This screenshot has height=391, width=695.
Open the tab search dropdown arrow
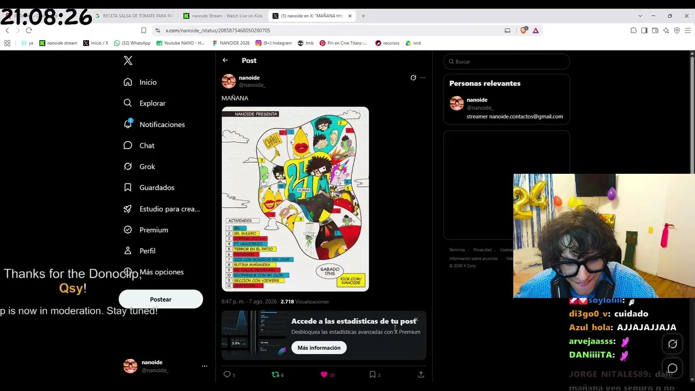[640, 16]
